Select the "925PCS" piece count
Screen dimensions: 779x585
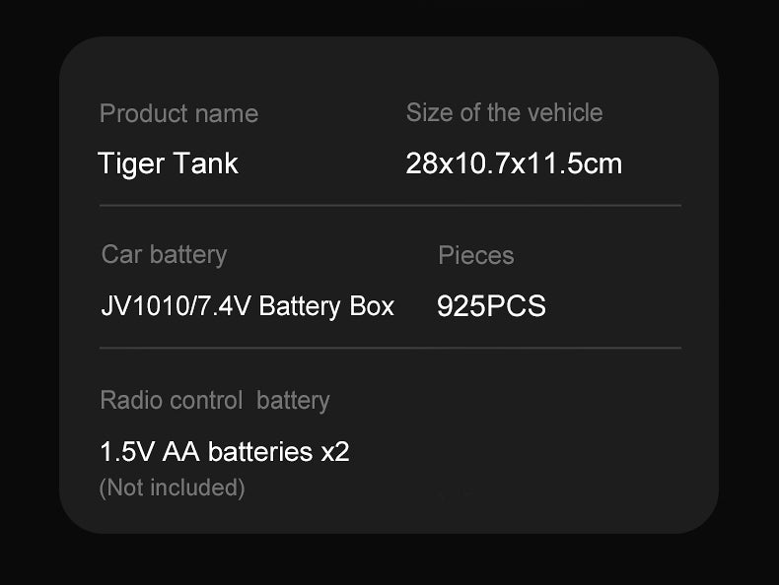coord(491,306)
